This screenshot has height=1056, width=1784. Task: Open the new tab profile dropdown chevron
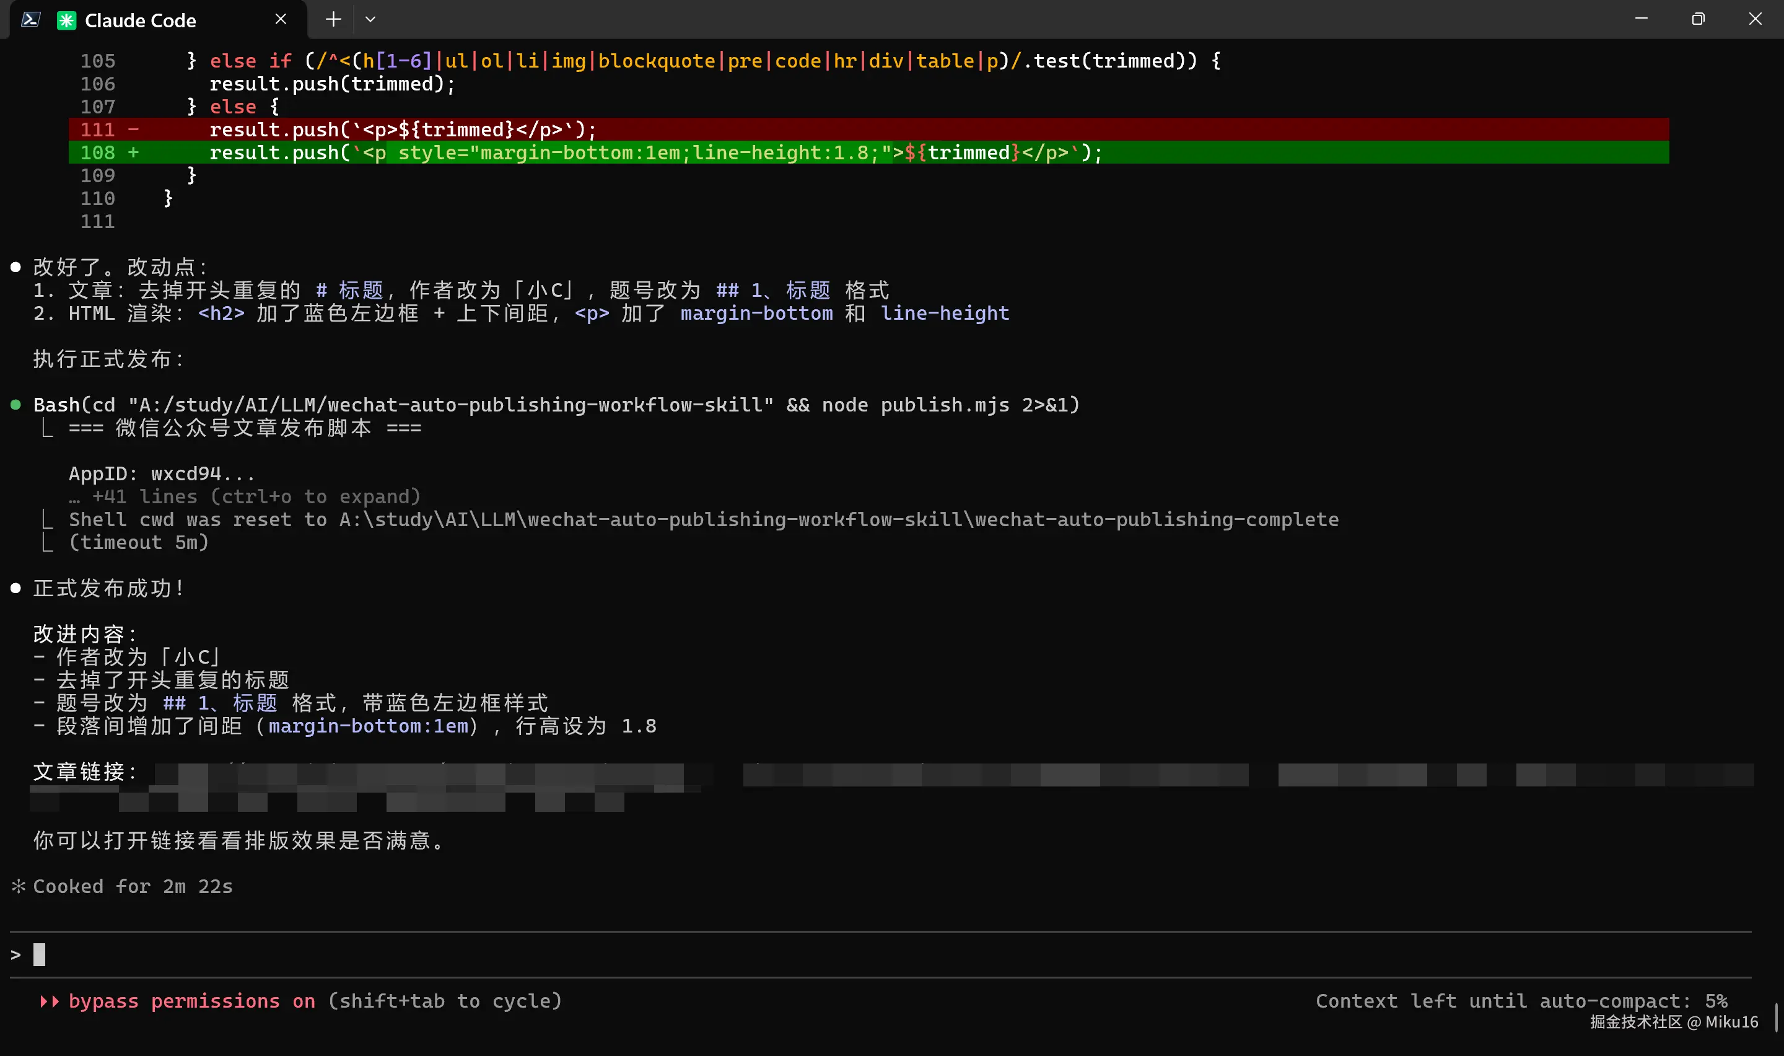(370, 19)
